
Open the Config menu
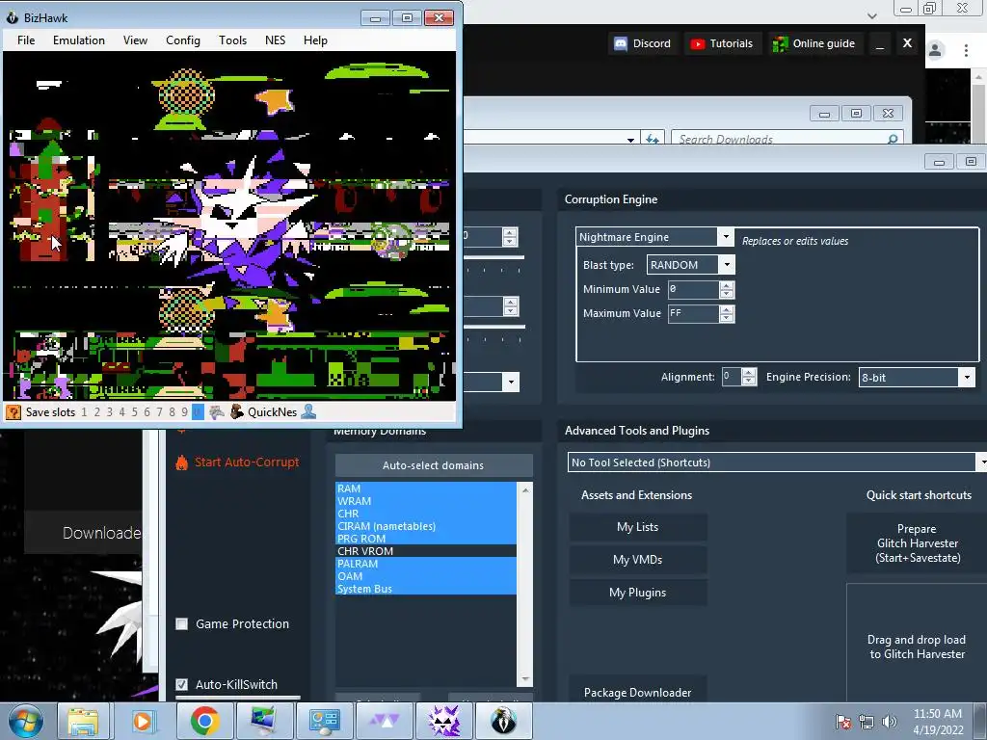coord(183,40)
